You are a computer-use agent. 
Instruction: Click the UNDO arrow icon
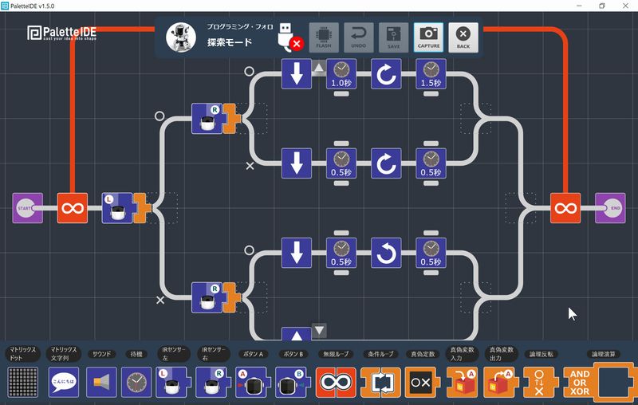click(358, 37)
